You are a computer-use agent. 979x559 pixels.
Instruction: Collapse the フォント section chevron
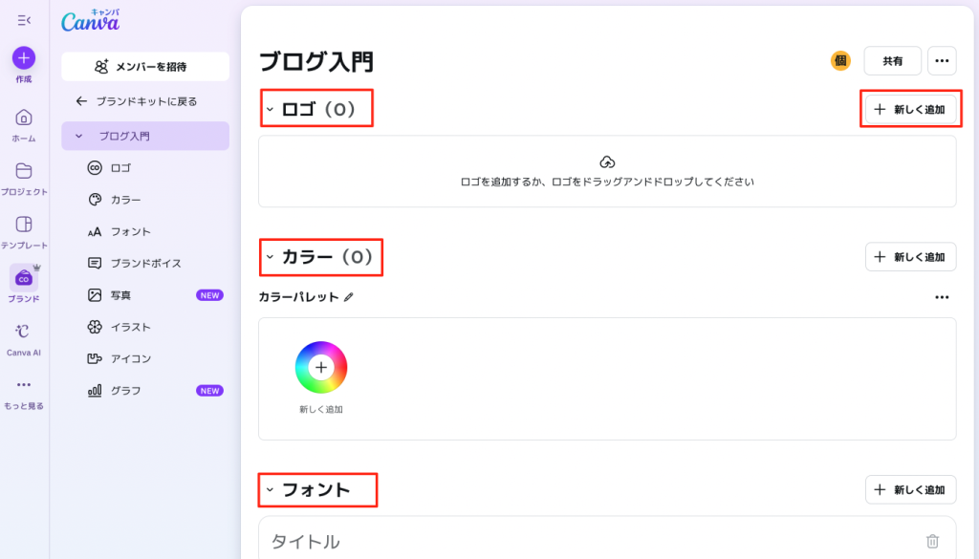(x=270, y=490)
